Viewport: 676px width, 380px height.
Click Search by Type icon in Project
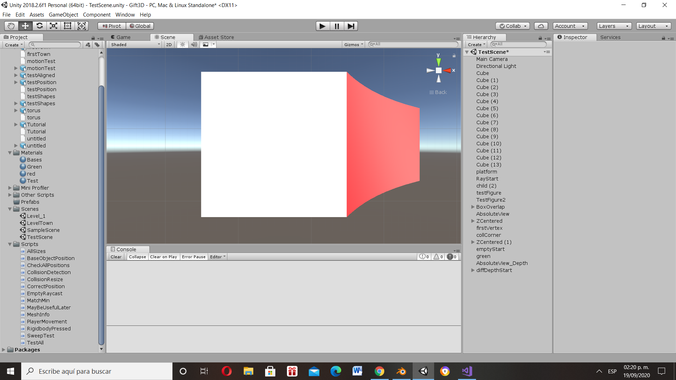pyautogui.click(x=88, y=45)
